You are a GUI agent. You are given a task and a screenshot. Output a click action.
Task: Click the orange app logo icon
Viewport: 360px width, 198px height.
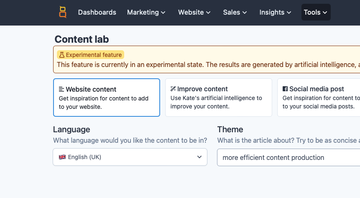click(63, 12)
